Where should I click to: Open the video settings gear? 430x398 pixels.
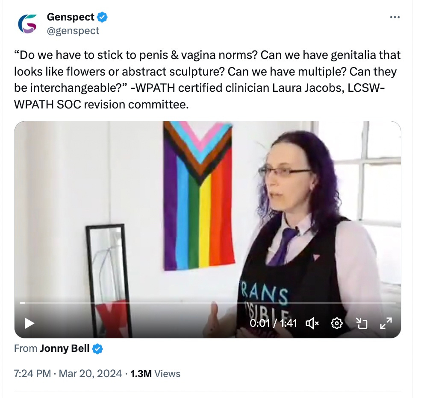click(337, 324)
